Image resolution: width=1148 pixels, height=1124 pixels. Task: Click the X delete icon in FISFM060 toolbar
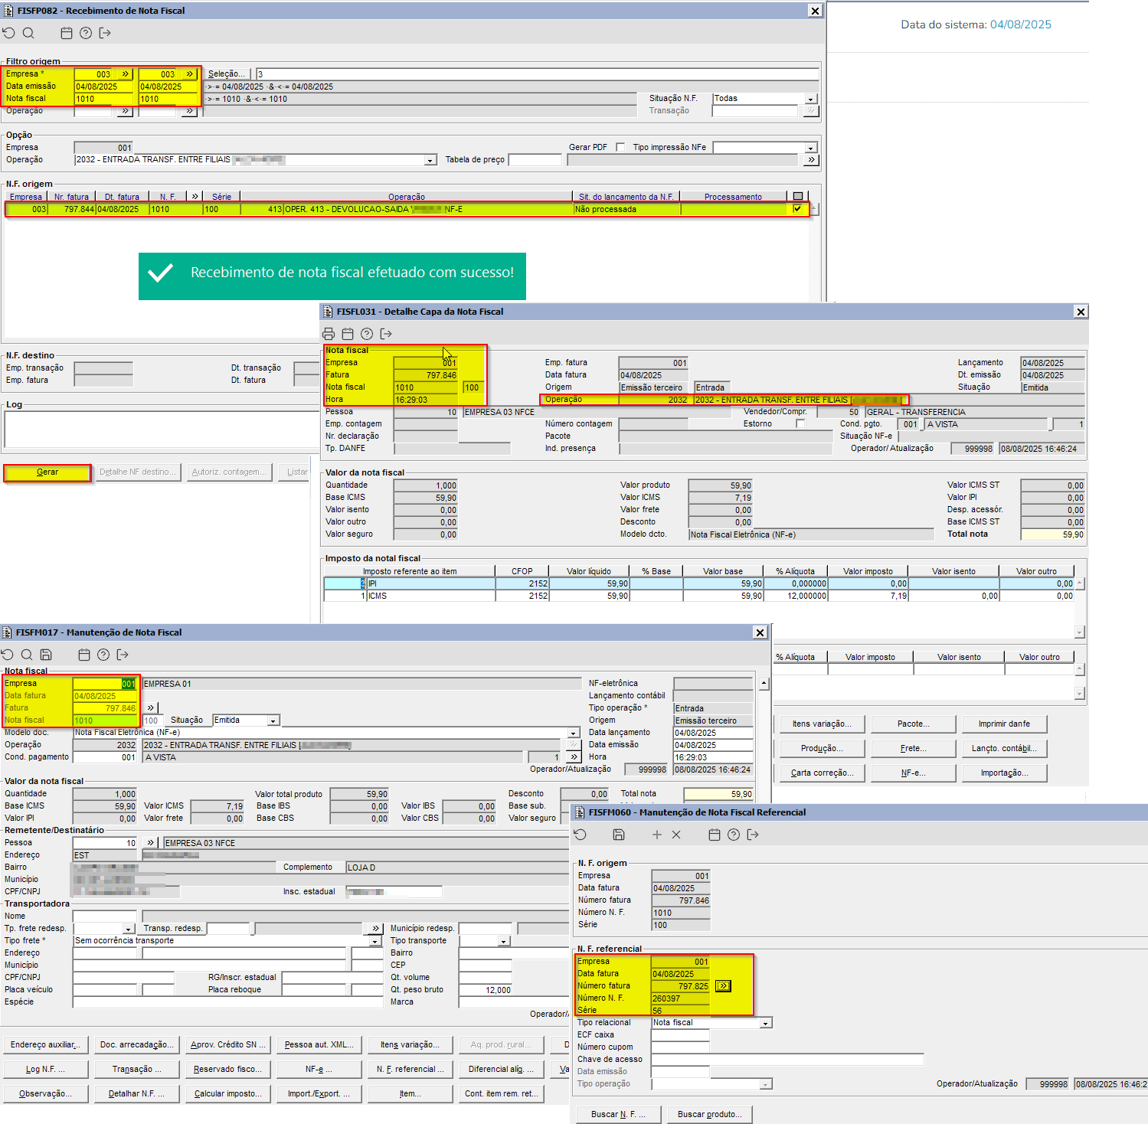(x=676, y=835)
